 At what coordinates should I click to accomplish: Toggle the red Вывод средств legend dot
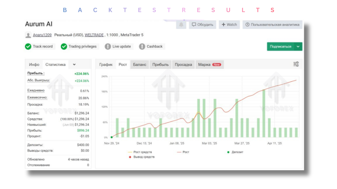click(x=130, y=157)
